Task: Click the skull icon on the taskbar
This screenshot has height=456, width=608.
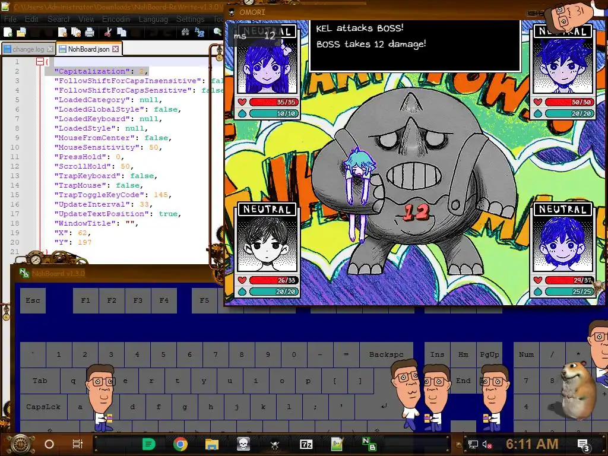Action: pos(243,444)
